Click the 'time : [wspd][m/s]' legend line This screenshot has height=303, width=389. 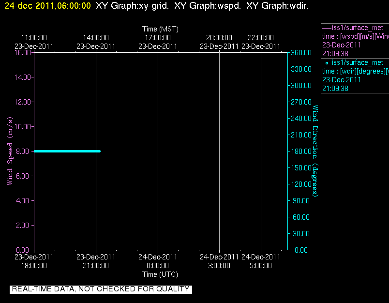[x=355, y=36]
